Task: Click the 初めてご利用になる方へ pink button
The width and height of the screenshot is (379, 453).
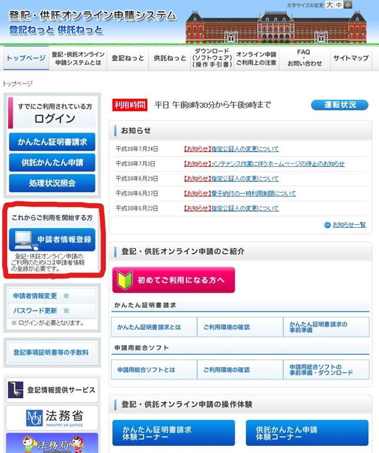Action: pyautogui.click(x=174, y=280)
